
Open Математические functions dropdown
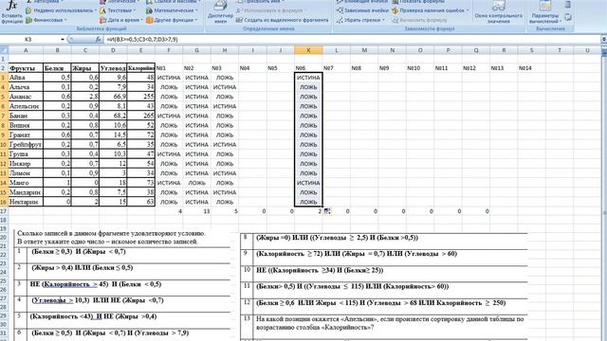[x=172, y=10]
